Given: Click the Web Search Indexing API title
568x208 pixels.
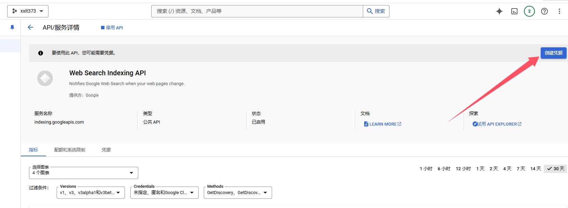Looking at the screenshot, I should [108, 73].
